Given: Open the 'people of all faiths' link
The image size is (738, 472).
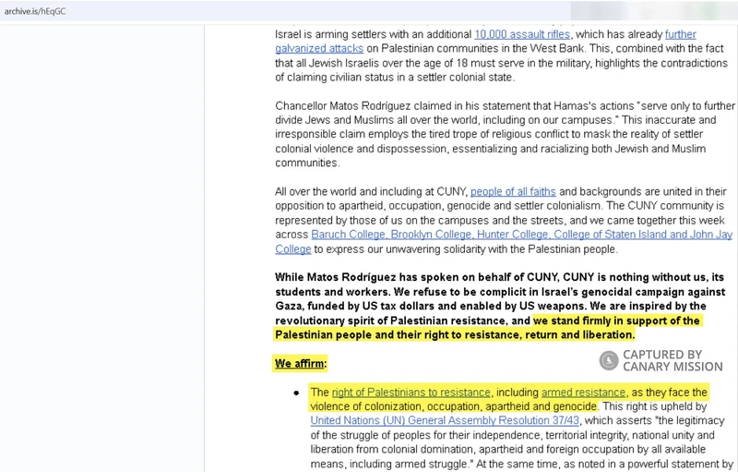Looking at the screenshot, I should click(513, 192).
